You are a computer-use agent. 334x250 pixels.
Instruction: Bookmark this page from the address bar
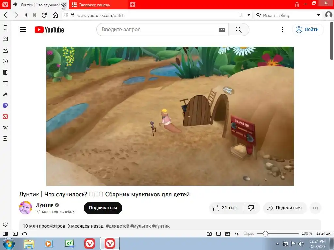tap(241, 15)
